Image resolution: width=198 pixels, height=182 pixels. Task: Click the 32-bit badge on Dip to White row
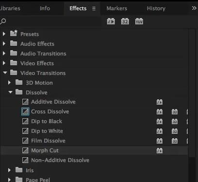click(x=175, y=131)
